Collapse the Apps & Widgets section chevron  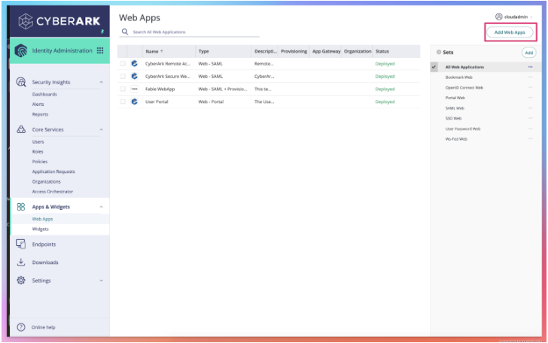click(x=101, y=207)
